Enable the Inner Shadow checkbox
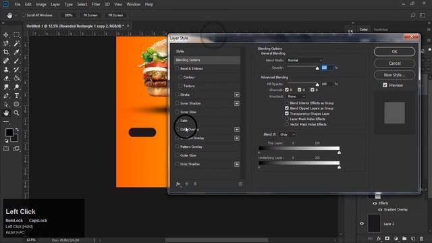The width and height of the screenshot is (432, 243). pyautogui.click(x=177, y=103)
